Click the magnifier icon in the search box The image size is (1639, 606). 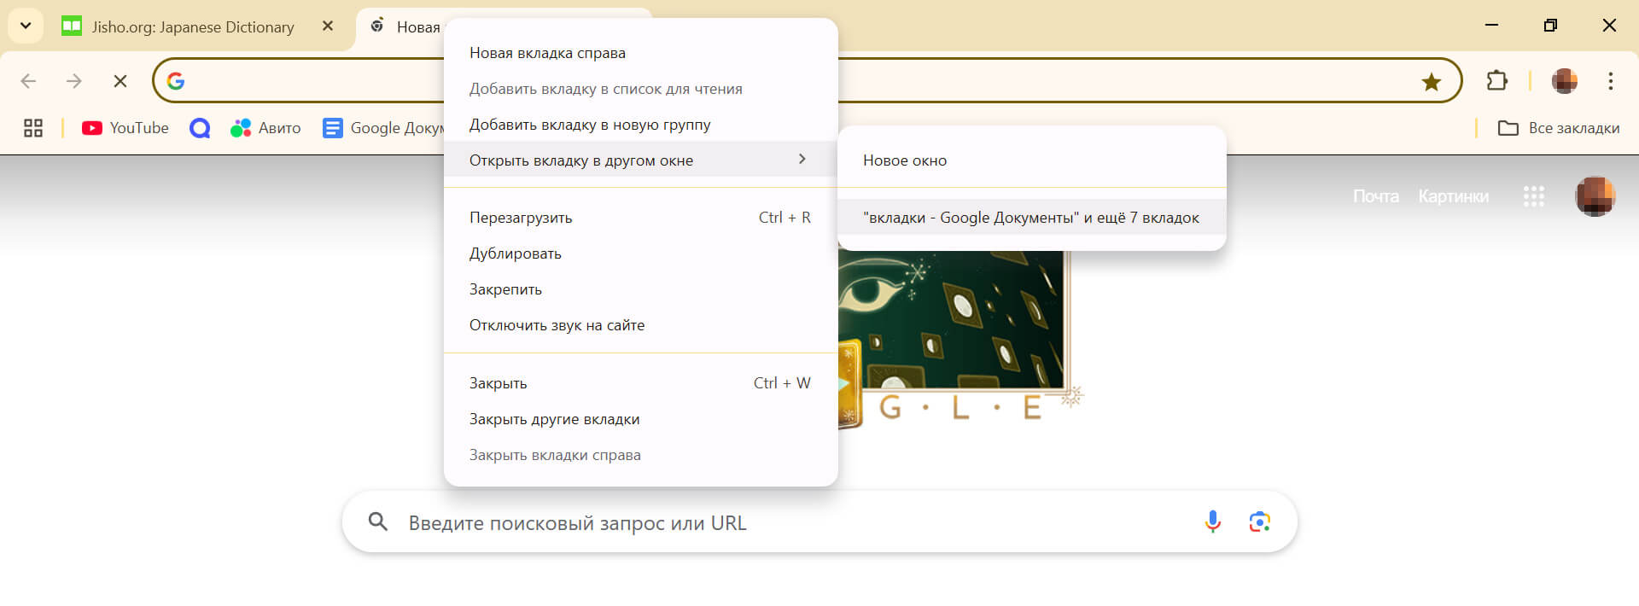(x=377, y=522)
